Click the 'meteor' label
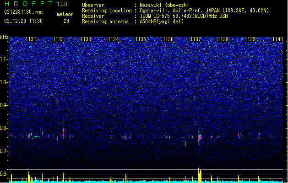The height and width of the screenshot is (183, 288). click(x=65, y=14)
